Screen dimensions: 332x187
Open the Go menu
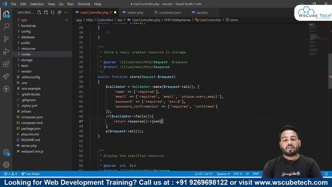(61, 4)
